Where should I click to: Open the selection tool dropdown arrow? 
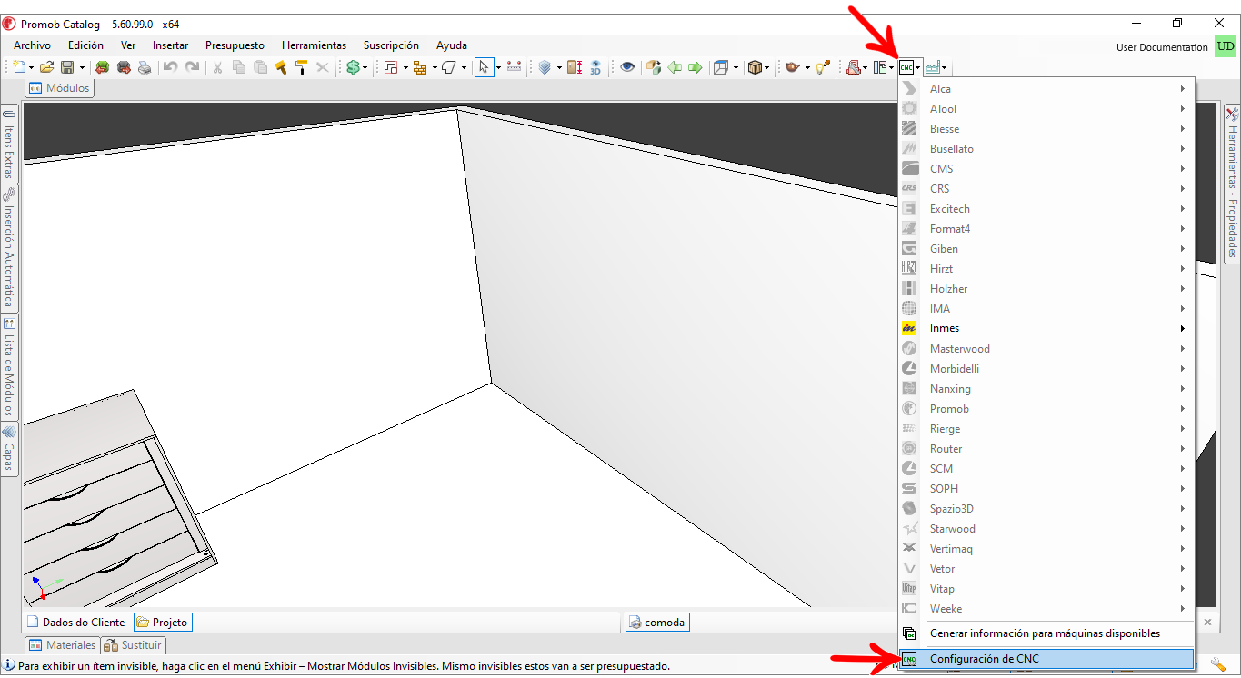click(x=498, y=68)
